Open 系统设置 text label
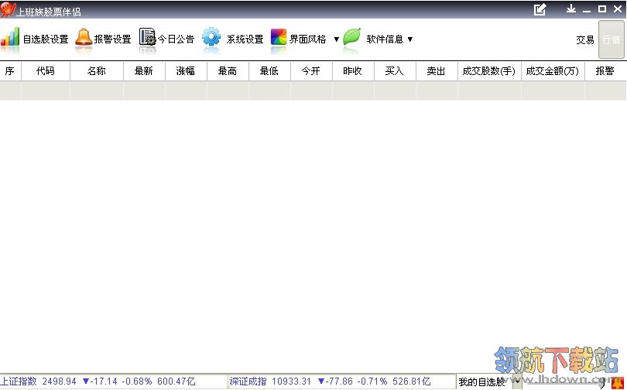The image size is (627, 390). [x=245, y=39]
